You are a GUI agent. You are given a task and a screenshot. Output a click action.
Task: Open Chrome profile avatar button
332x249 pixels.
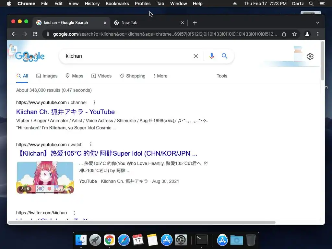tap(307, 34)
